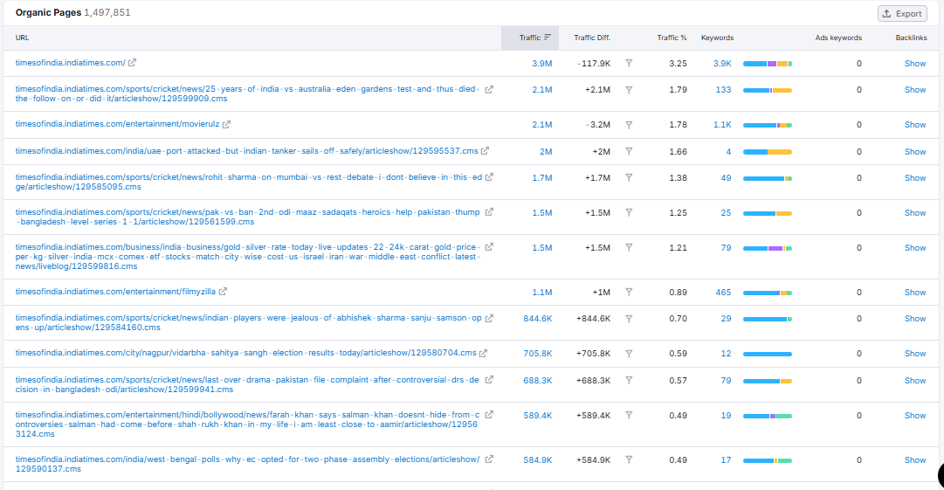Click filter icon in the movierulz row
Image resolution: width=944 pixels, height=490 pixels.
[x=629, y=125]
